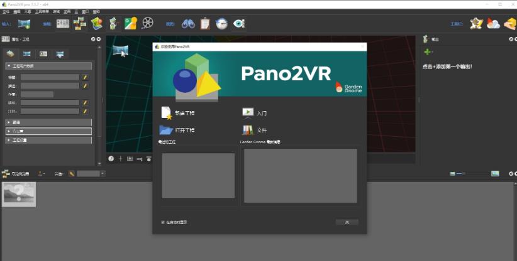This screenshot has width=517, height=261.
Task: Open the 文件 menu
Action: coord(6,11)
